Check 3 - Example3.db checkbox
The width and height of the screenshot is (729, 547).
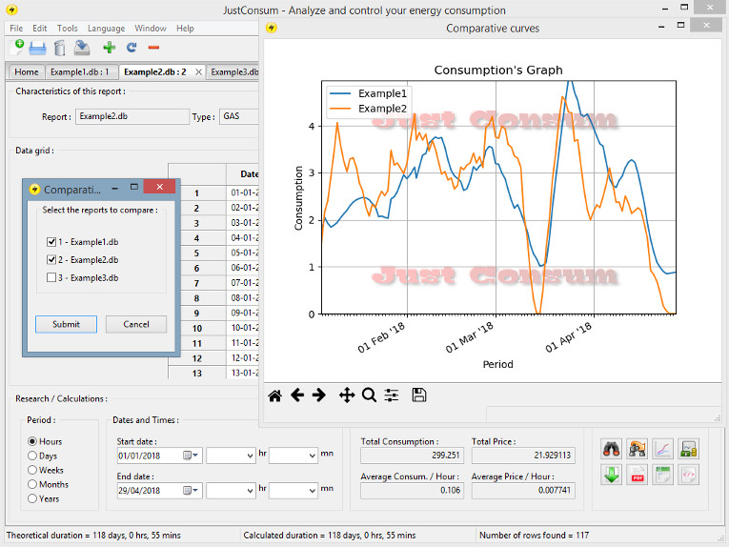(51, 277)
